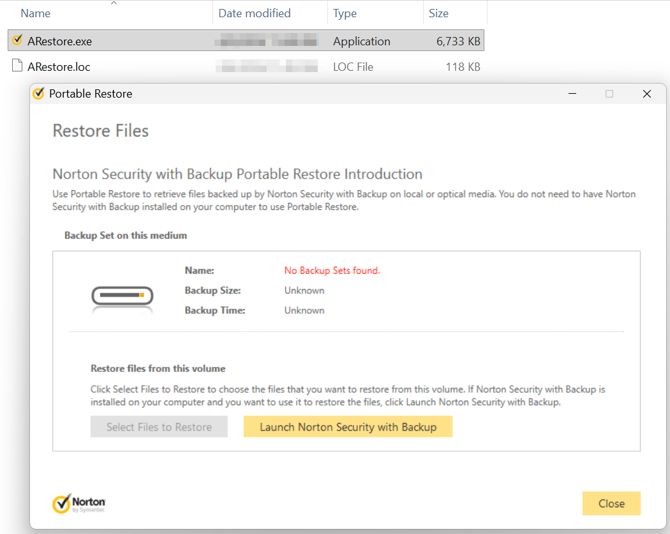Click the LOC File type cell
This screenshot has height=534, width=670.
[353, 67]
